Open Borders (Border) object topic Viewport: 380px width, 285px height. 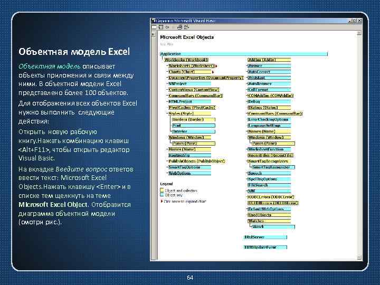193,119
